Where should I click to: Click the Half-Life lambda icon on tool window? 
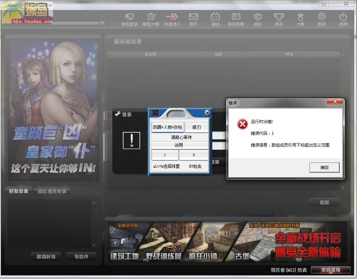155,113
